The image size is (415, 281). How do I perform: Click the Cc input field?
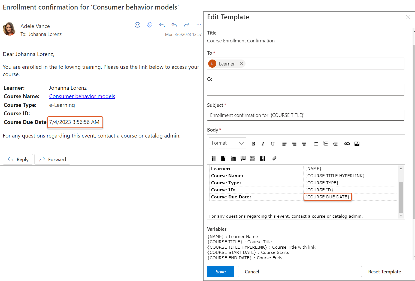(x=305, y=90)
